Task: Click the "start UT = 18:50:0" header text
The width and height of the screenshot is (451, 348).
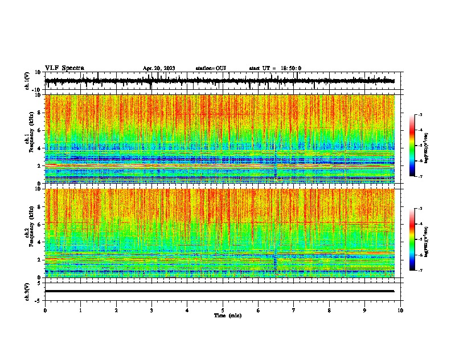Action: point(275,68)
